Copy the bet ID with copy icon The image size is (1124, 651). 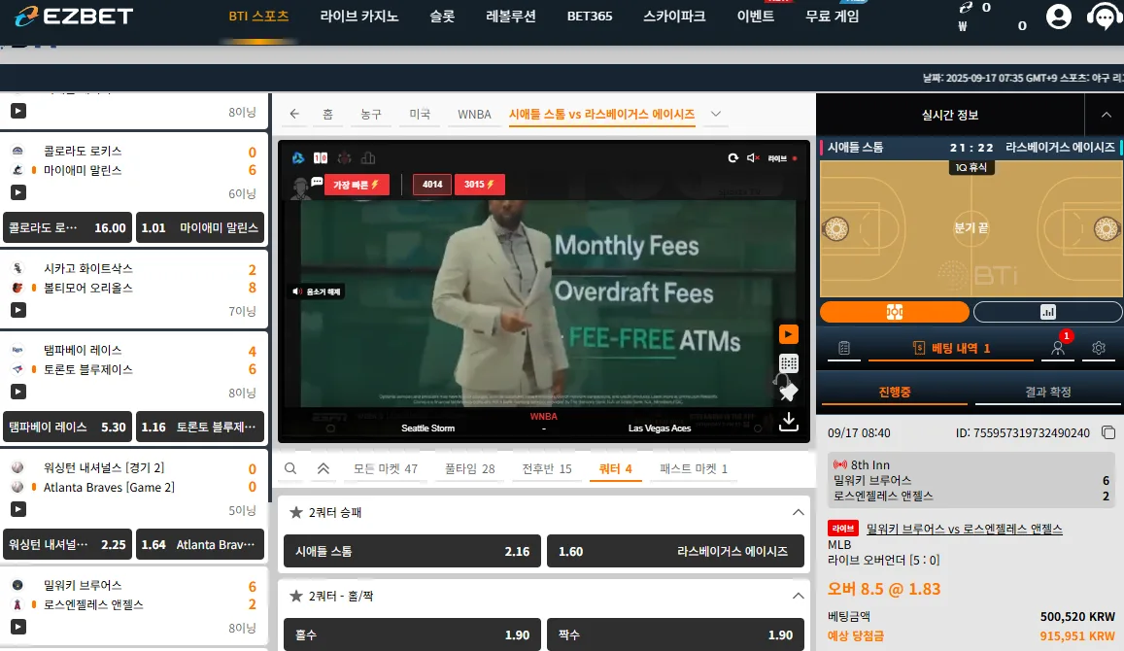tap(1108, 432)
